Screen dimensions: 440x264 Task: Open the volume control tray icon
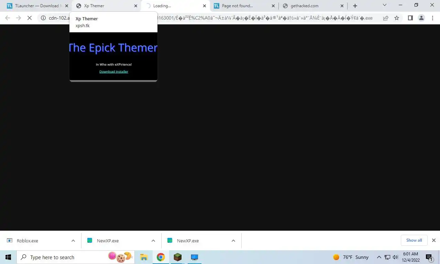pyautogui.click(x=395, y=257)
